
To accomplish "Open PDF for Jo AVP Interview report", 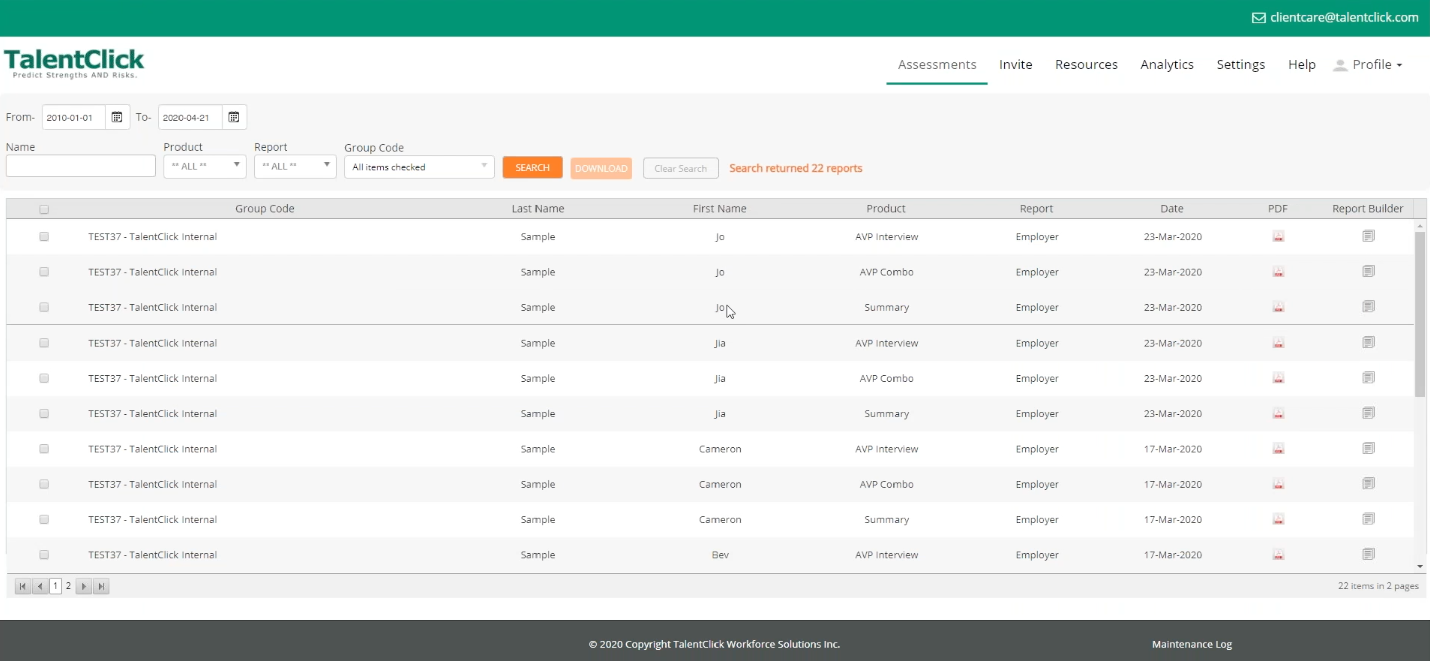I will pyautogui.click(x=1278, y=237).
